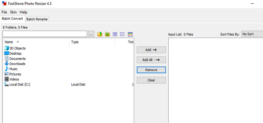Viewport: 263px width, 123px height.
Task: Select the Pictures folder icon
Action: click(7, 74)
